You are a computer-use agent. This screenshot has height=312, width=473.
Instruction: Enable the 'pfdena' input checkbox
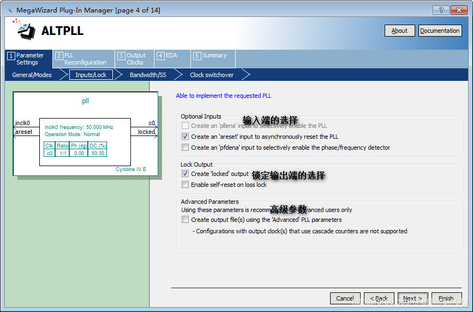185,147
